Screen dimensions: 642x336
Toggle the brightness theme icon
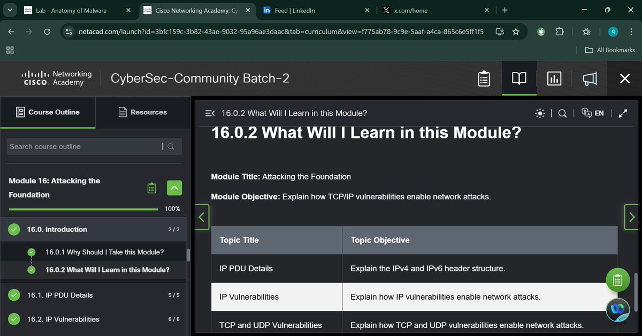(540, 113)
